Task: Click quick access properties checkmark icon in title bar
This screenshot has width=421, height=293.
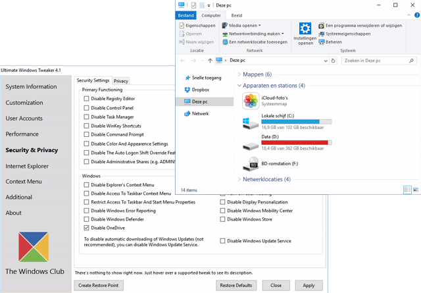Action: (x=193, y=5)
